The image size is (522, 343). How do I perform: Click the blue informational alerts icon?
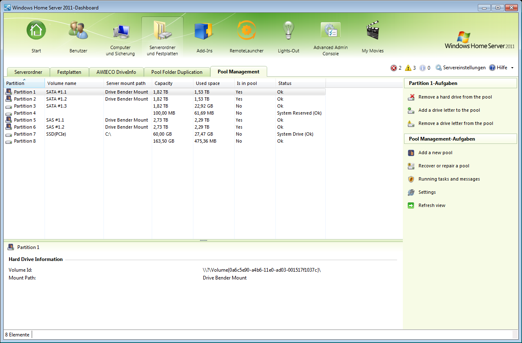pyautogui.click(x=423, y=68)
